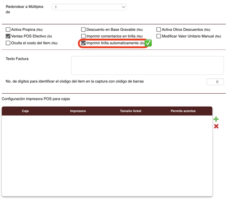This screenshot has width=232, height=203.
Task: Uncheck Ventas POS Efectivo checkbox
Action: (x=8, y=36)
